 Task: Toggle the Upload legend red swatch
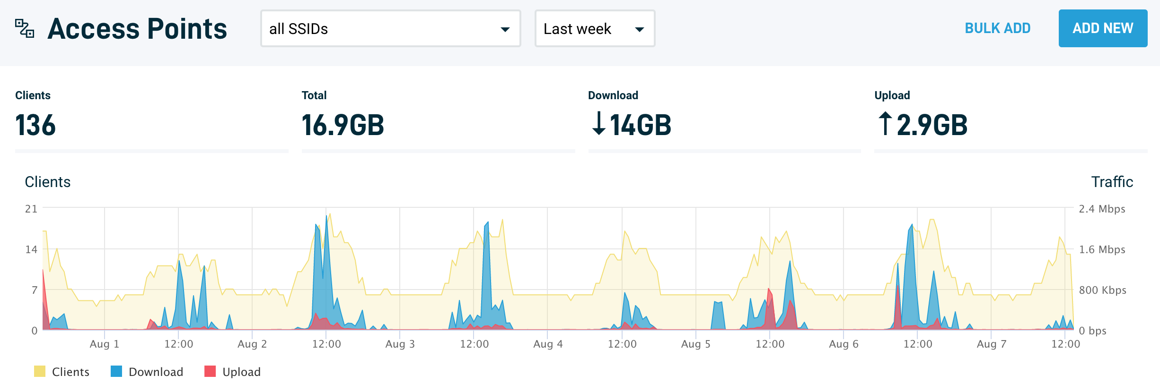(210, 371)
